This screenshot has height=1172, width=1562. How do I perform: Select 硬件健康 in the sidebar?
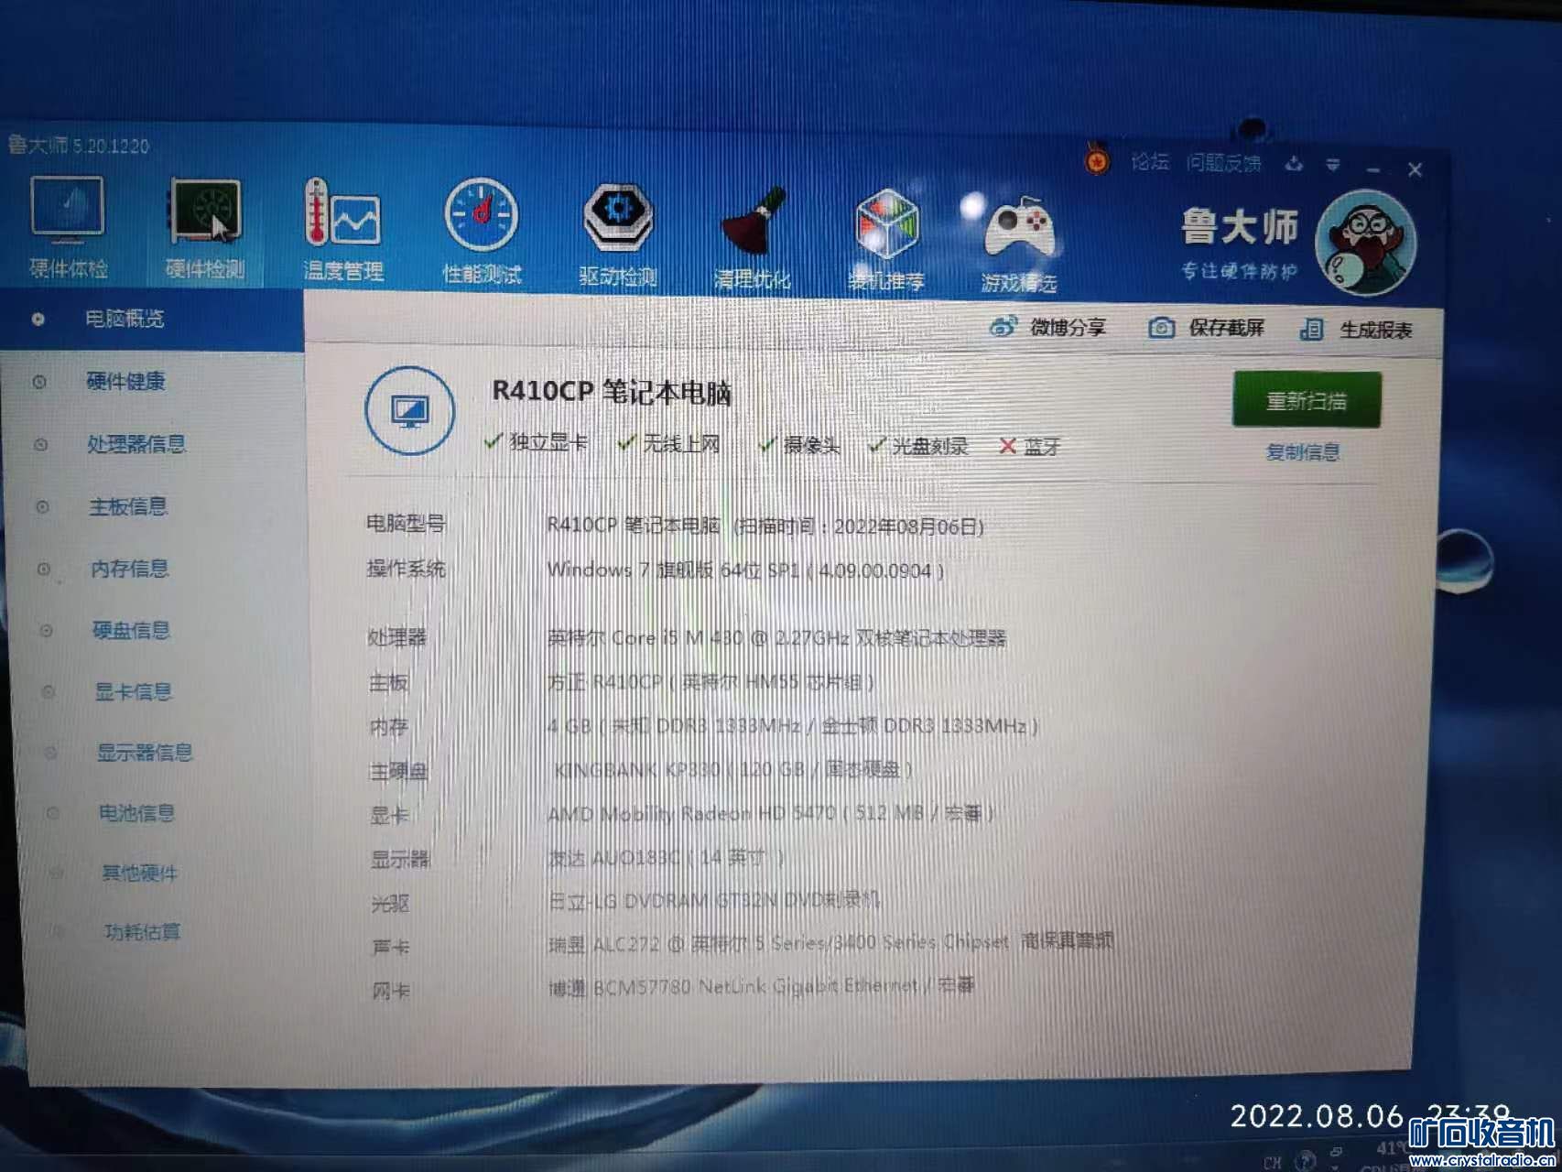click(x=126, y=381)
